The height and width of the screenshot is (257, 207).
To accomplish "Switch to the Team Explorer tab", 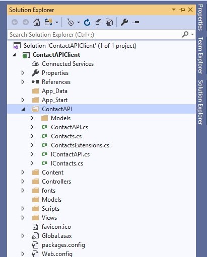I will (200, 55).
